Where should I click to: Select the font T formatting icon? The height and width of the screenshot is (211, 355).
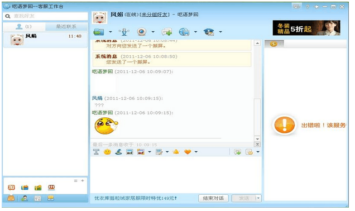pyautogui.click(x=96, y=152)
